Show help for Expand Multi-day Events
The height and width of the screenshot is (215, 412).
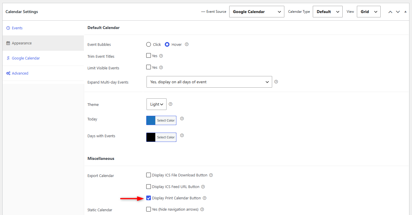[276, 82]
